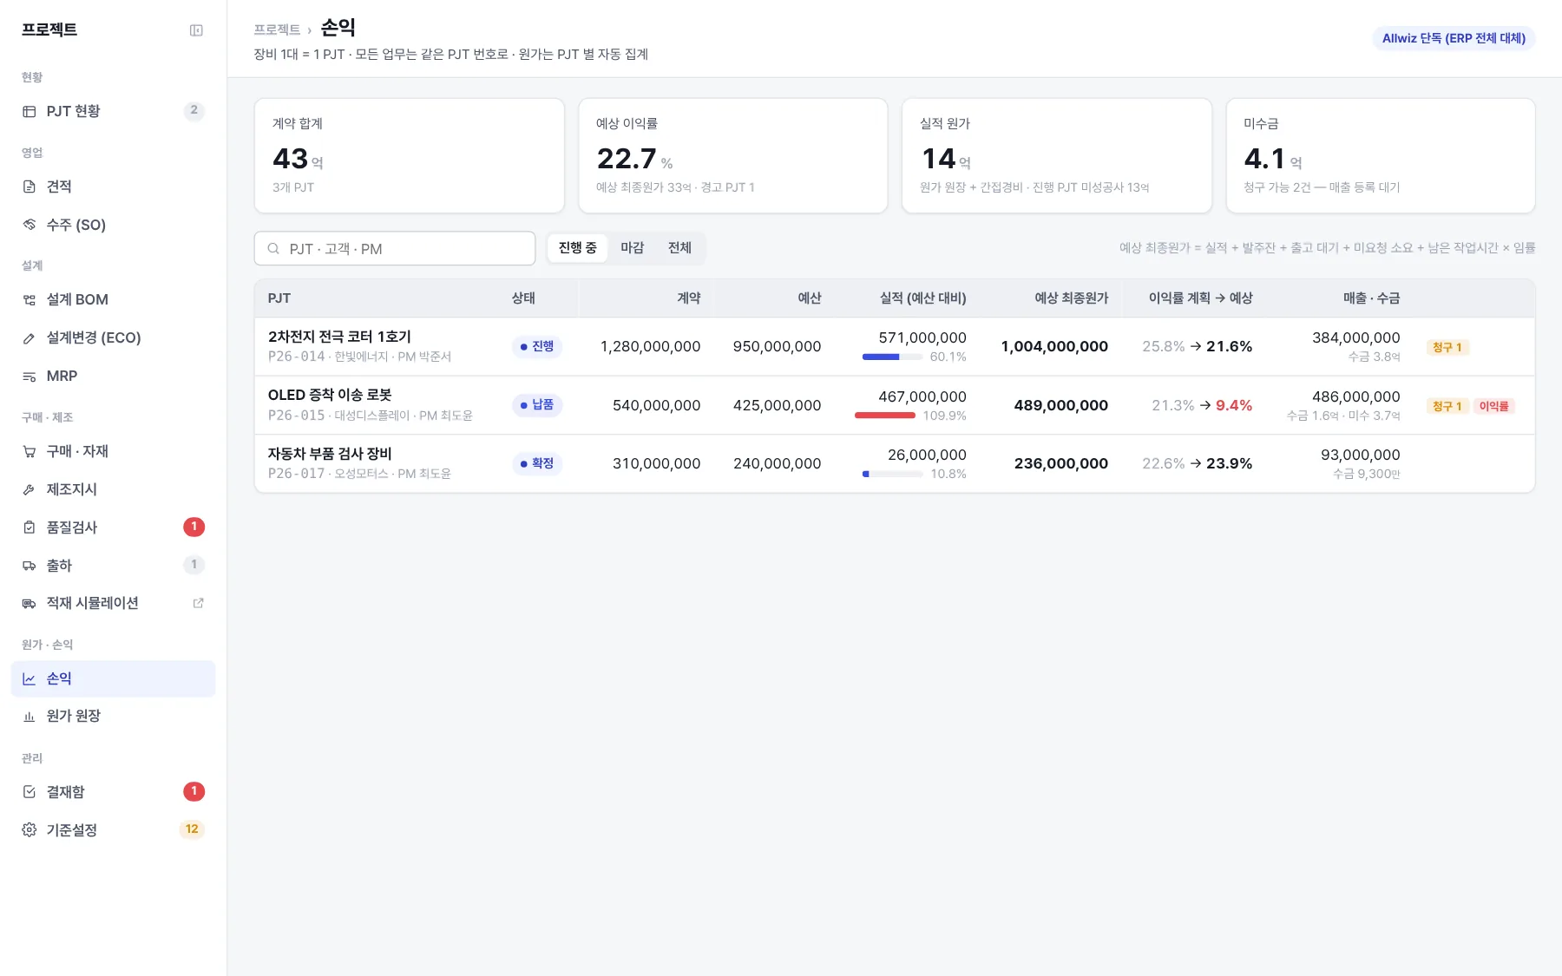The width and height of the screenshot is (1562, 976).
Task: Collapse the sidebar with the panel icon
Action: pyautogui.click(x=196, y=30)
